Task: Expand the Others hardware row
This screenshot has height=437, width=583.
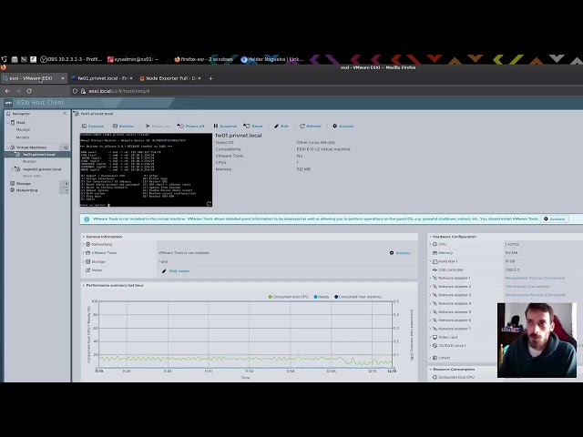Action: (x=430, y=358)
